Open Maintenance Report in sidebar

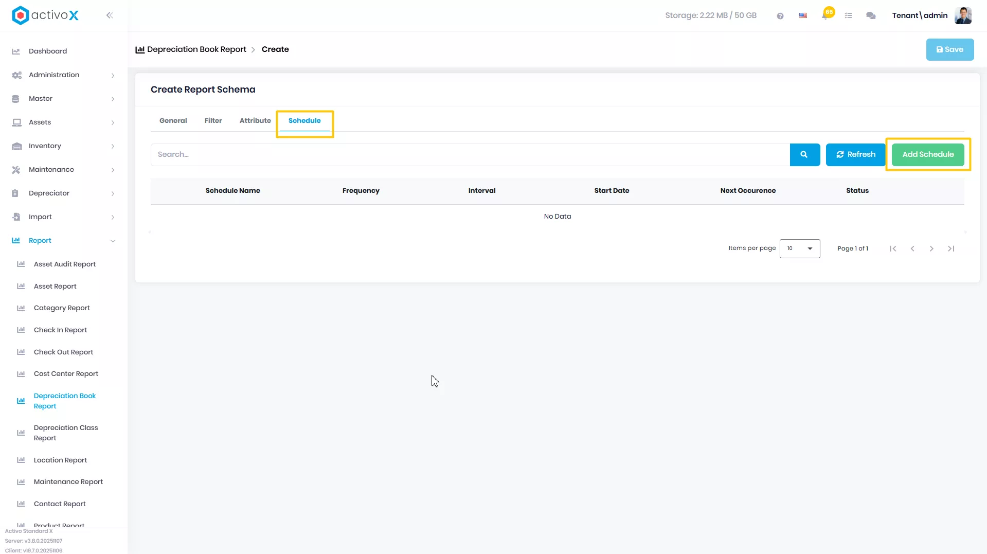(68, 481)
